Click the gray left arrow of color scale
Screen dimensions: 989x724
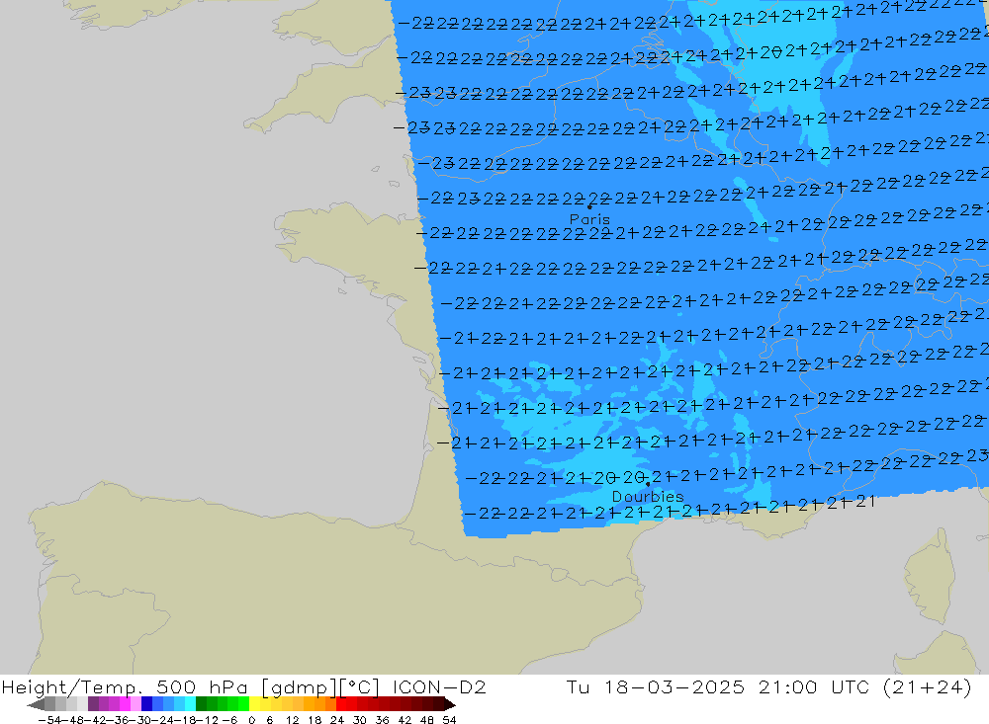coord(36,704)
